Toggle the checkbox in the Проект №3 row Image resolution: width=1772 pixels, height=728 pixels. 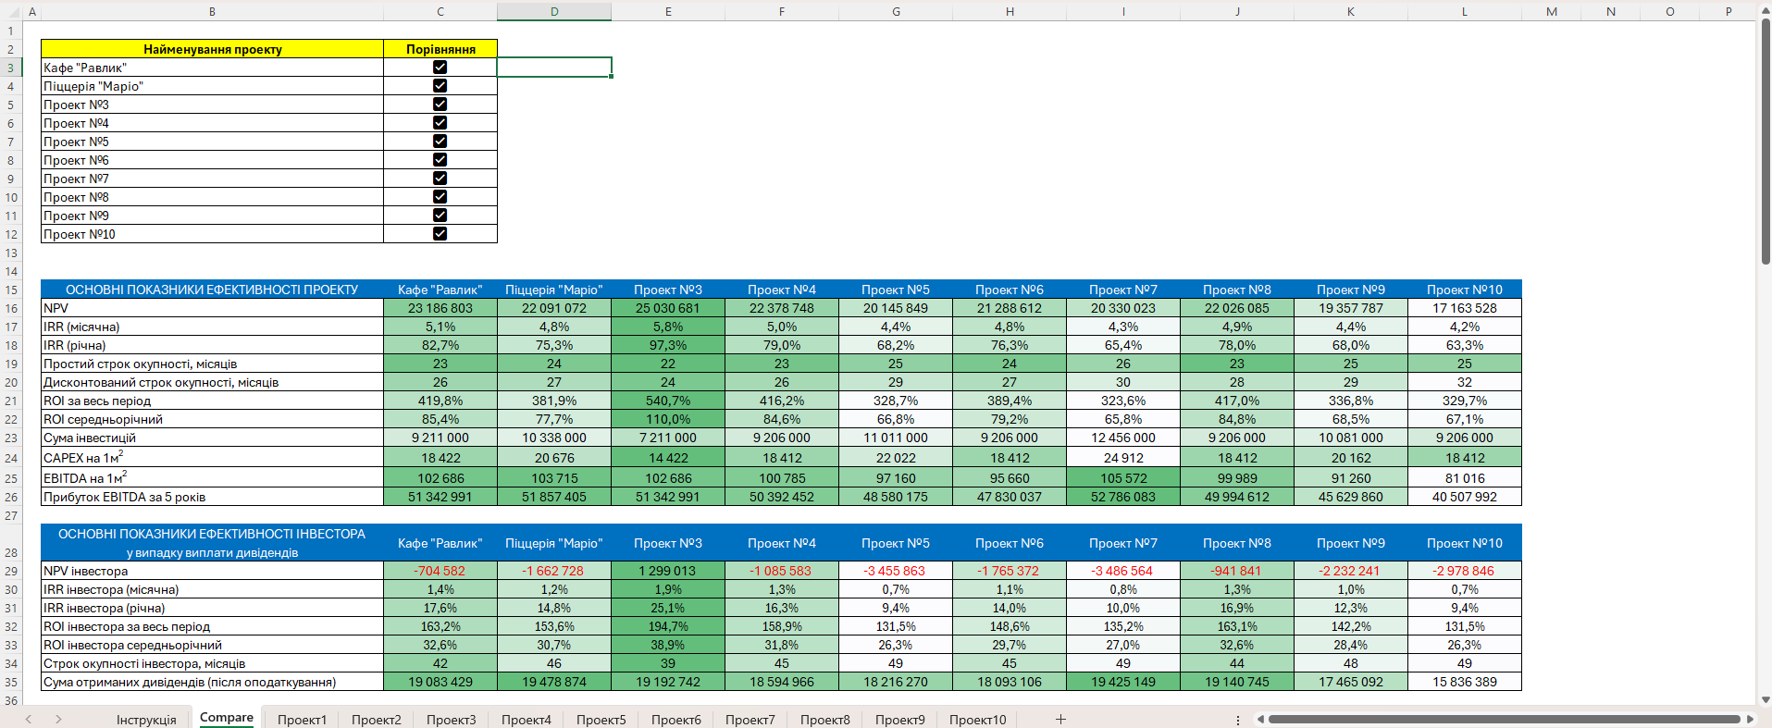440,105
